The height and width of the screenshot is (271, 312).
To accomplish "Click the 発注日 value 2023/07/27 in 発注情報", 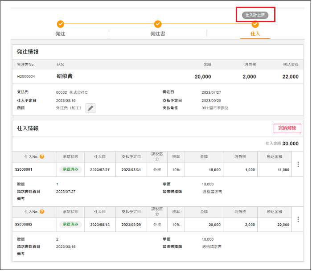I will click(x=211, y=92).
